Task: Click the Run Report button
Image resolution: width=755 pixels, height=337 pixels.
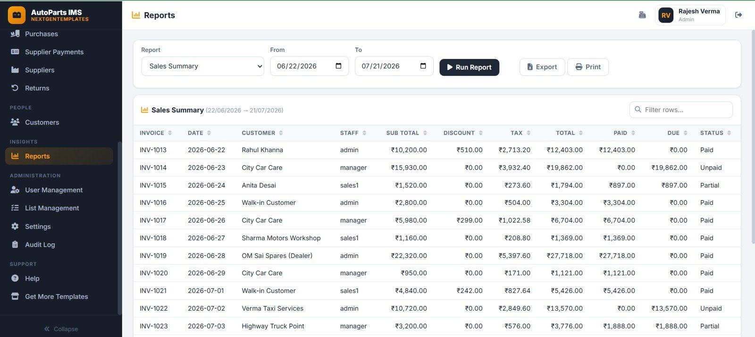Action: point(469,67)
